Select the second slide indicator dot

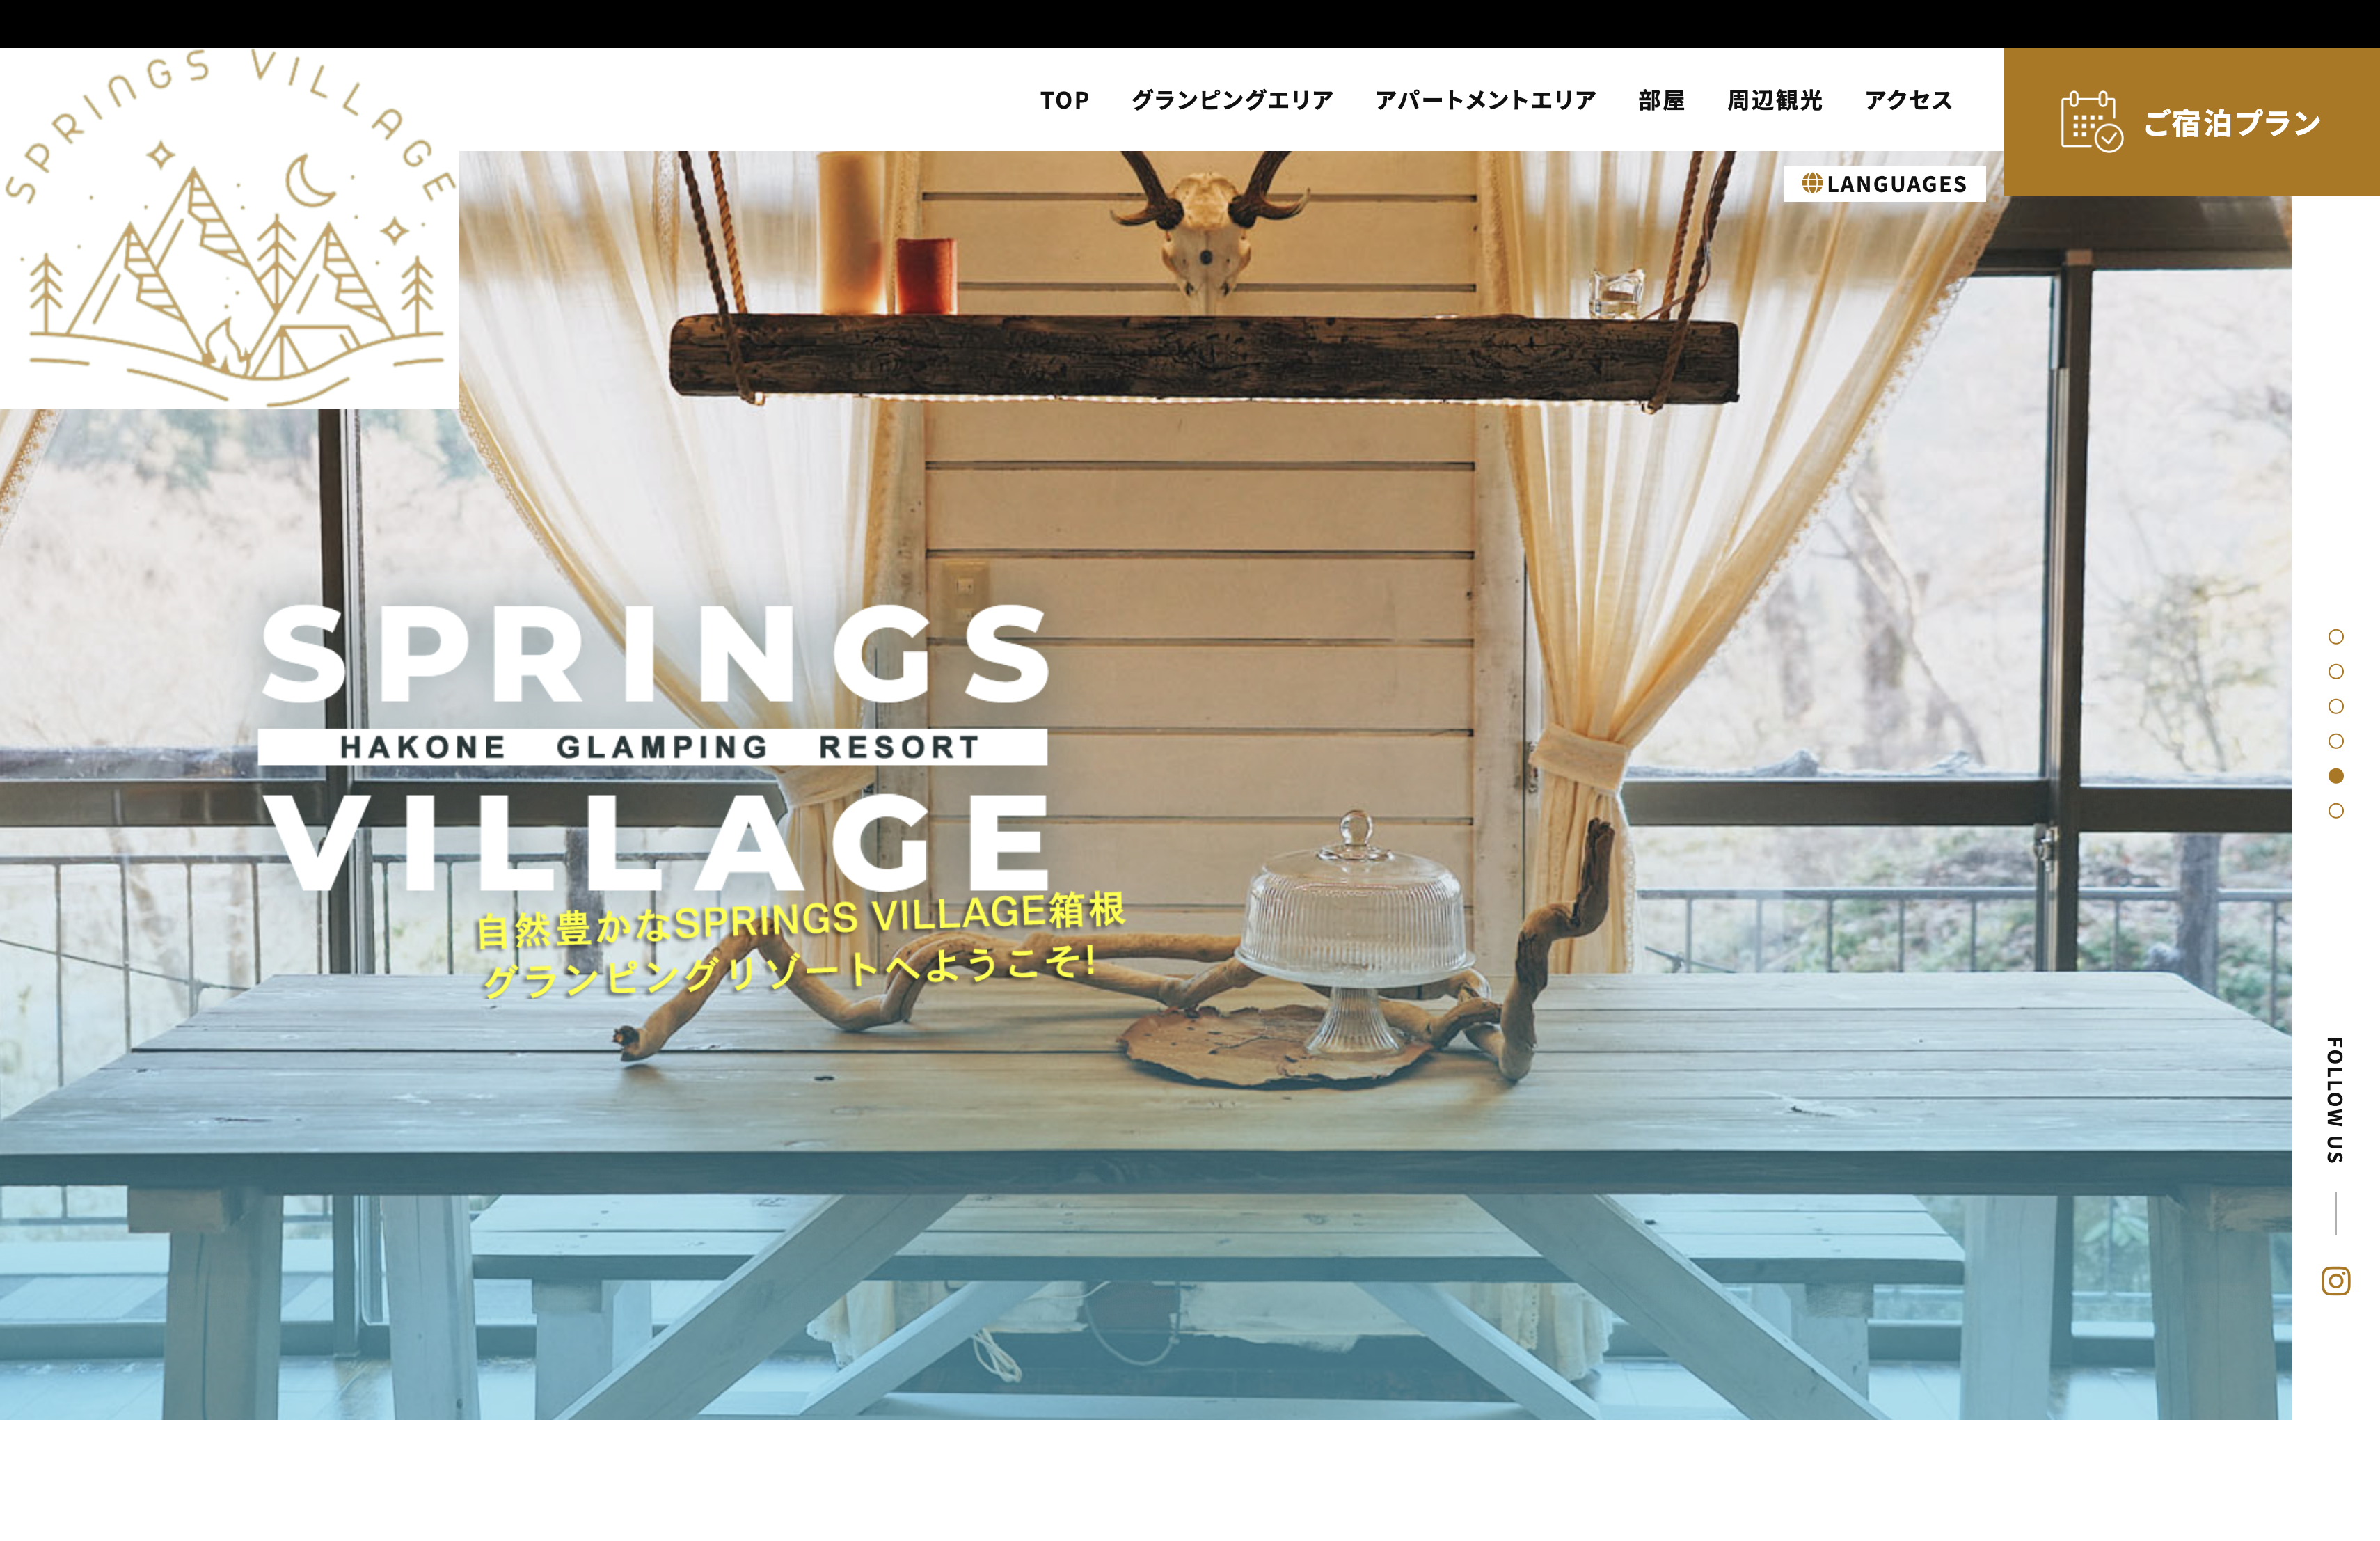pyautogui.click(x=2335, y=671)
